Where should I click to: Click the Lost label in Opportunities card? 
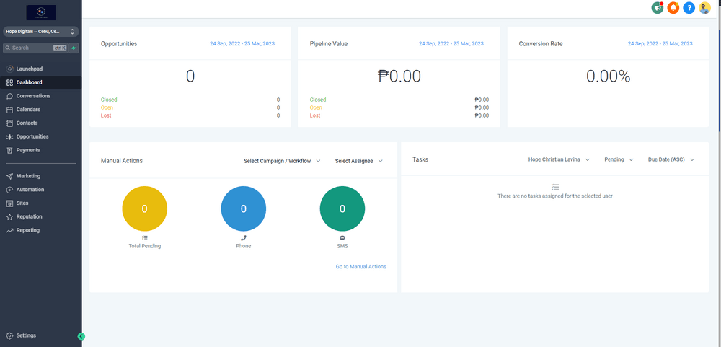[x=106, y=115]
